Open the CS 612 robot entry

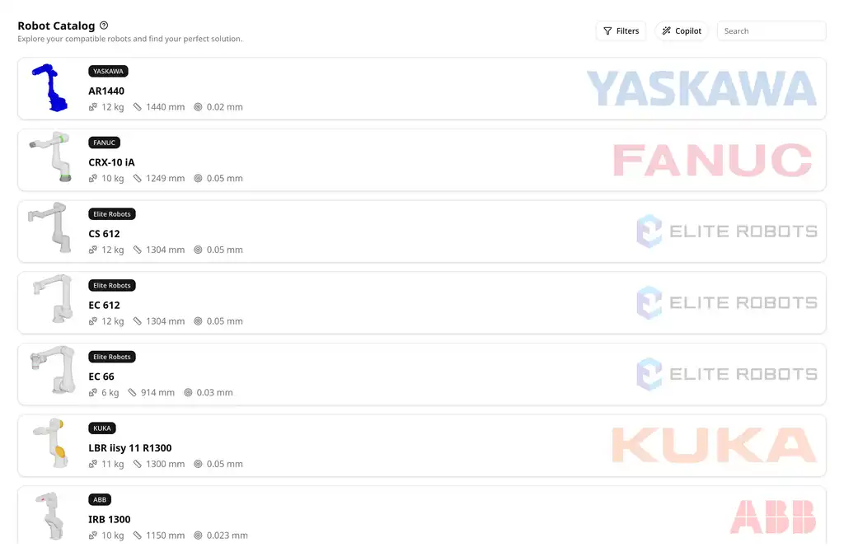105,234
